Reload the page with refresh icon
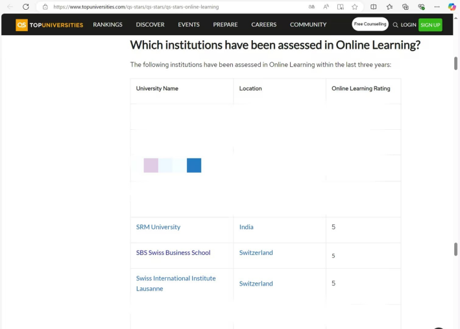 26,6
